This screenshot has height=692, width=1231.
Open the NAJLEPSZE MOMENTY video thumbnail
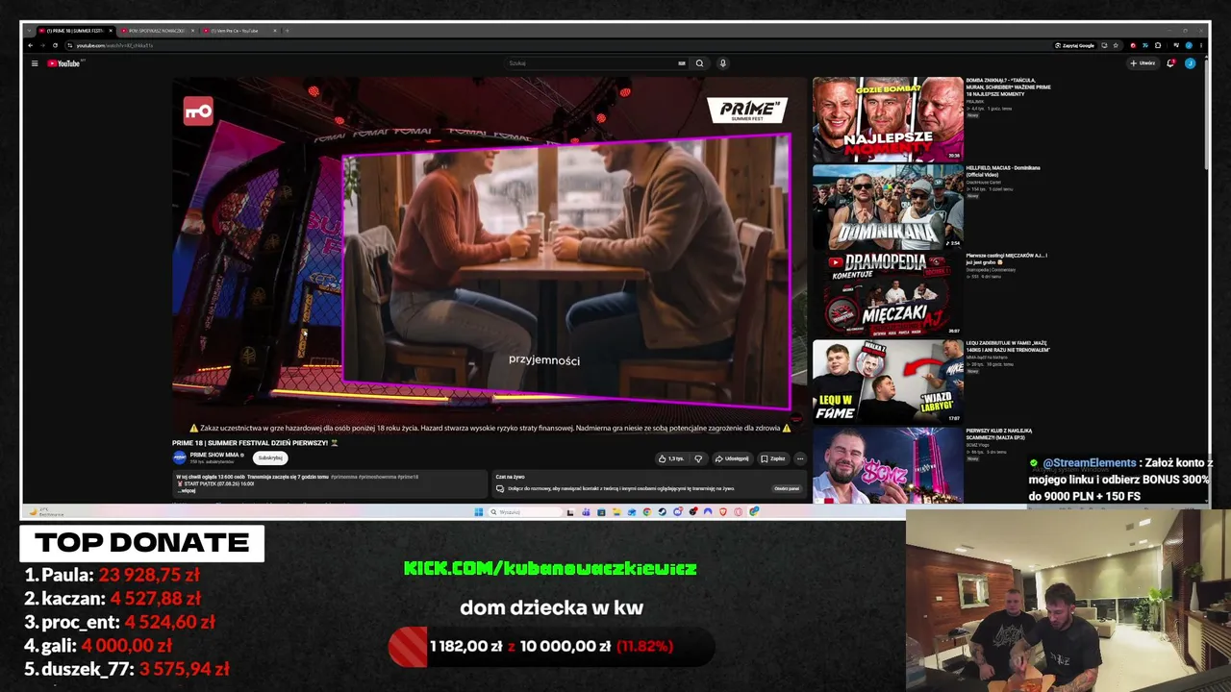point(888,118)
